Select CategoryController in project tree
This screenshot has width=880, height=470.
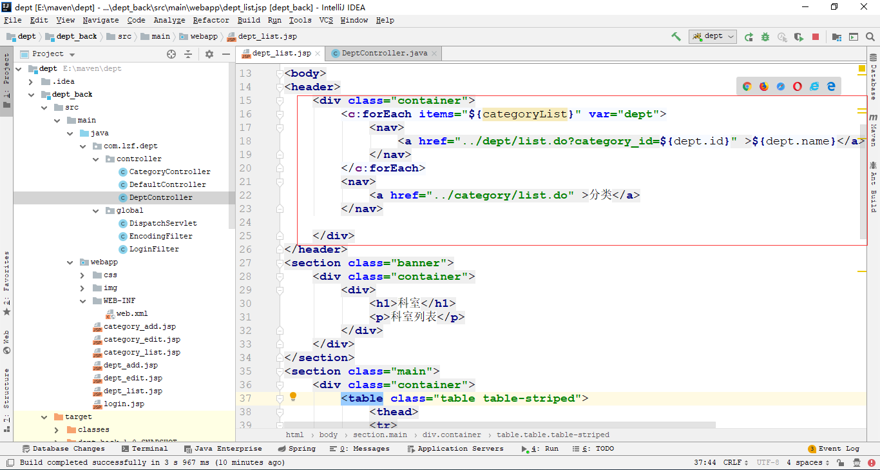click(x=170, y=171)
